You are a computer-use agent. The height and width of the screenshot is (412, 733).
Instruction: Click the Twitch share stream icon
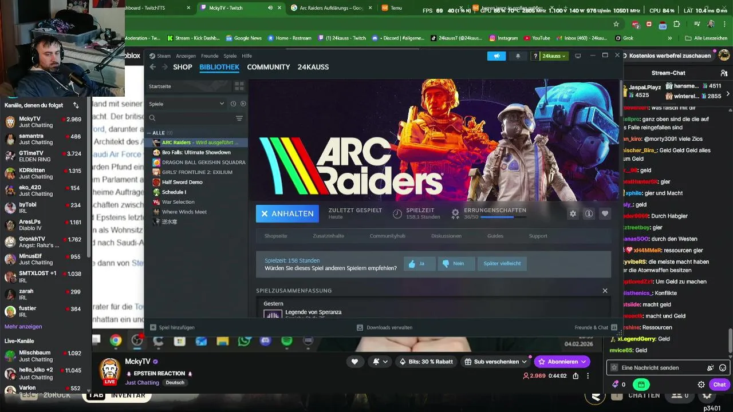575,376
